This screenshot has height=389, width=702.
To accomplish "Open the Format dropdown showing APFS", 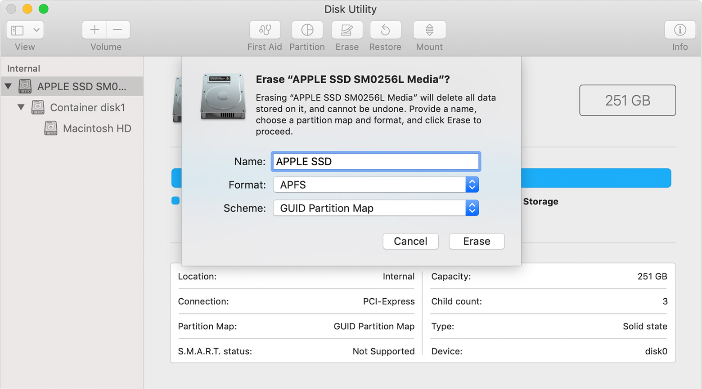I will click(375, 185).
